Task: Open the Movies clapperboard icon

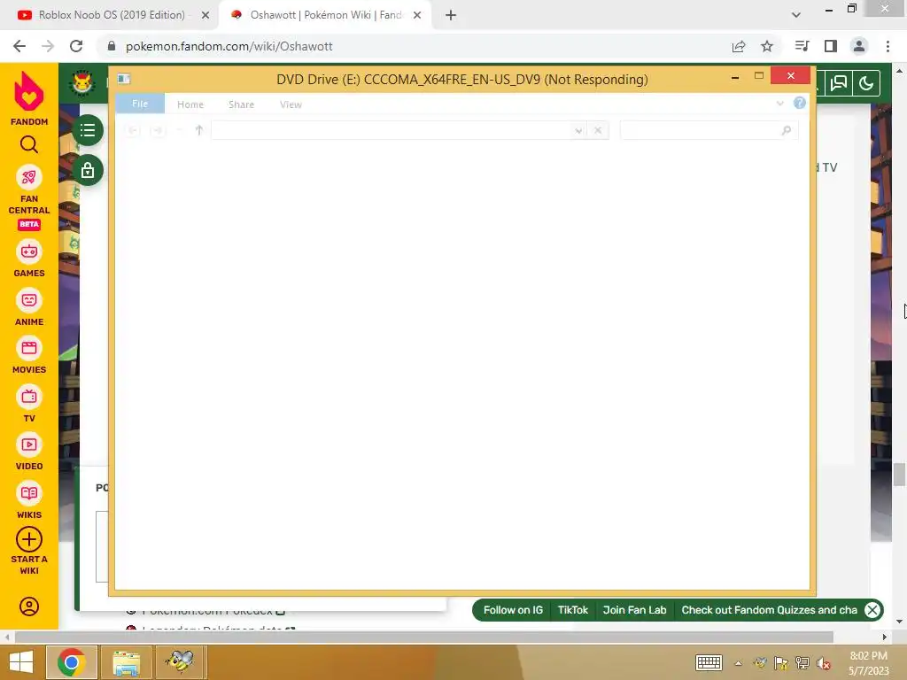Action: pyautogui.click(x=29, y=348)
